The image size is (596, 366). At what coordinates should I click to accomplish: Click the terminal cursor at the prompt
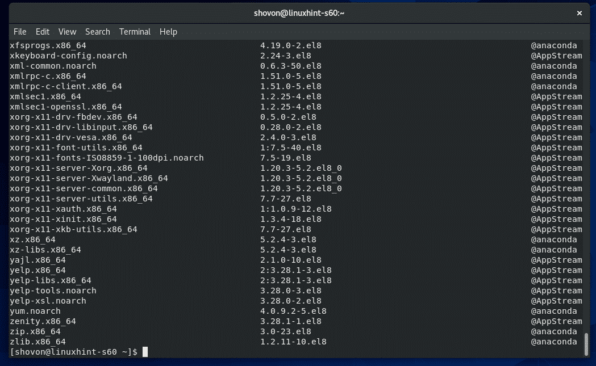145,352
